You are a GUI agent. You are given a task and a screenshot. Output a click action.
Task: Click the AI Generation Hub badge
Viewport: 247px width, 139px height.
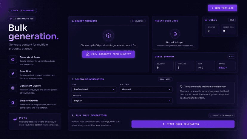point(22,19)
